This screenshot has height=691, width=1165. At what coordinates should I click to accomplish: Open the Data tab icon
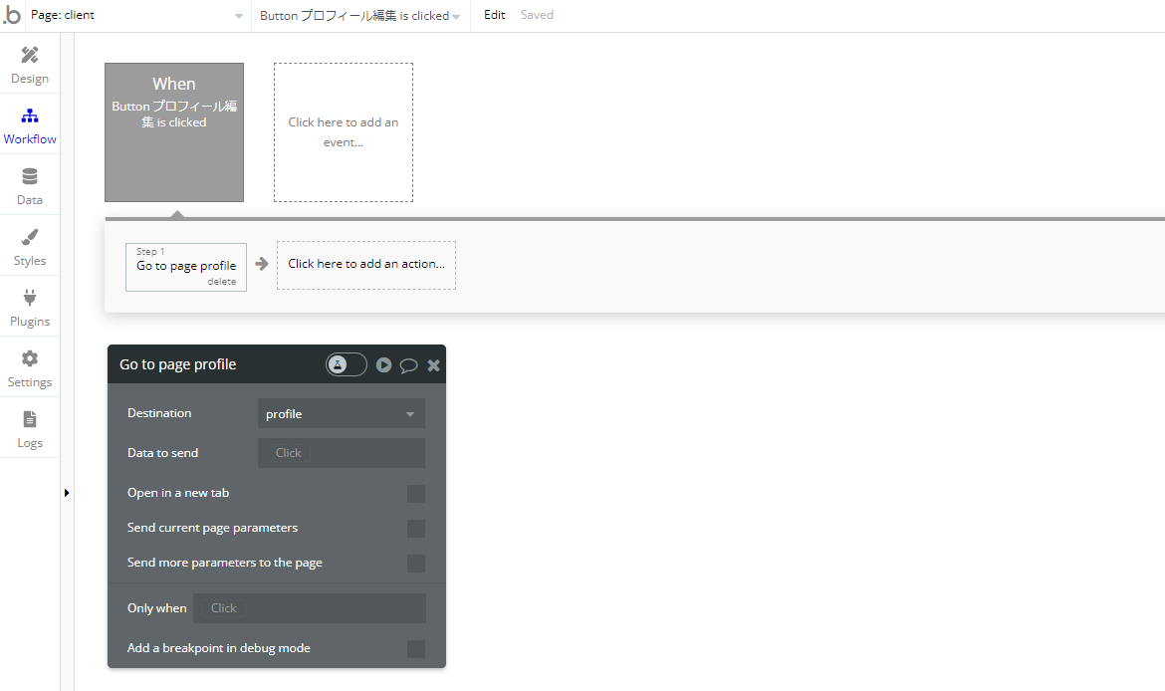coord(30,176)
